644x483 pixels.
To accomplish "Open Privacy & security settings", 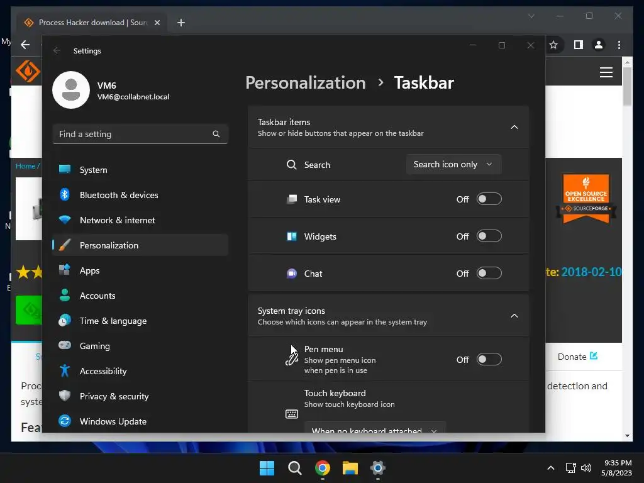I will [140, 396].
